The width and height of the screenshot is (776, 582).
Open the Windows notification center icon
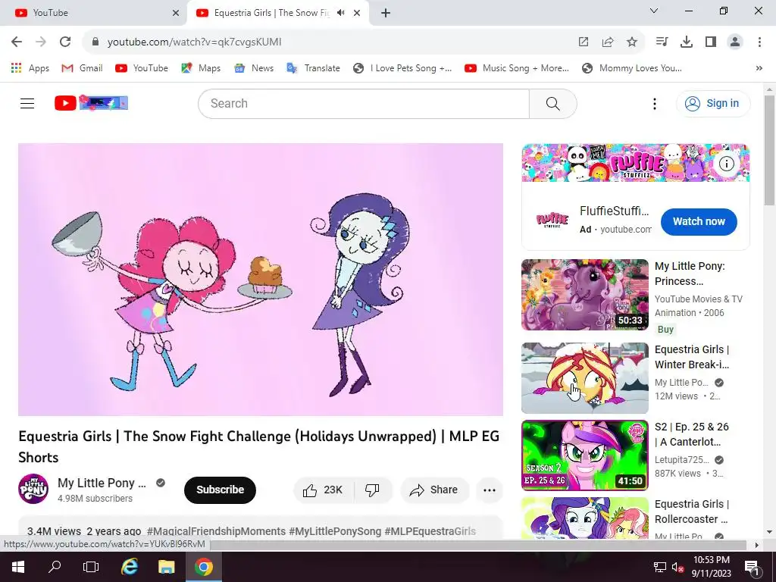(752, 567)
